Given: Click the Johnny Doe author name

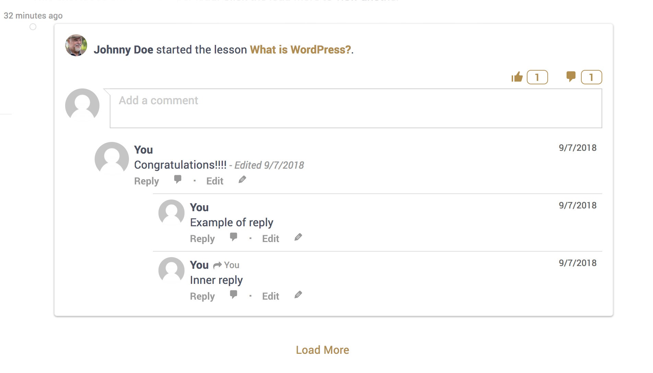Looking at the screenshot, I should click(x=123, y=50).
